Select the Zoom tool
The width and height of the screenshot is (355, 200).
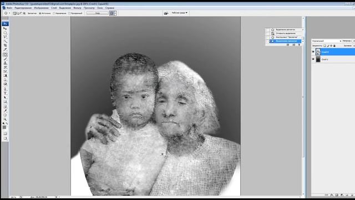(5, 119)
